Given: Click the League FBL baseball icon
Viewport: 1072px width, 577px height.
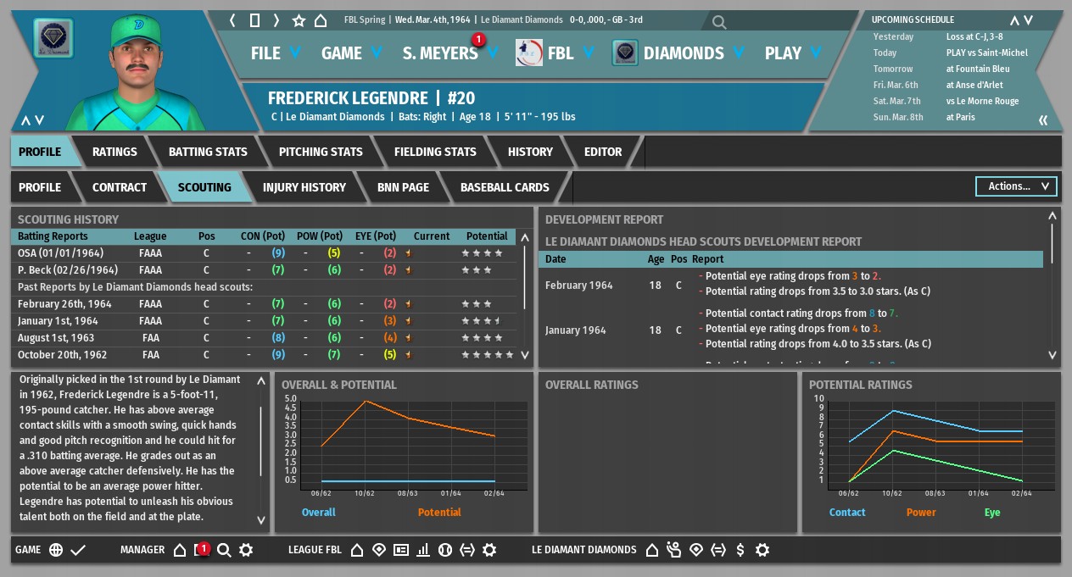Looking at the screenshot, I should 445,550.
